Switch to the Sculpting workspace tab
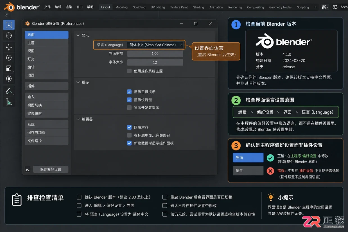The height and width of the screenshot is (232, 348). [x=139, y=7]
